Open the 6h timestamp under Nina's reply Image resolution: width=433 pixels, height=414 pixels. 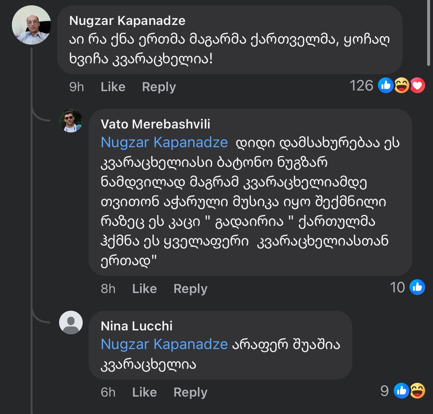[108, 392]
